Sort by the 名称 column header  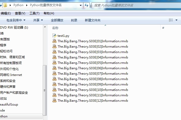[x=55, y=28]
